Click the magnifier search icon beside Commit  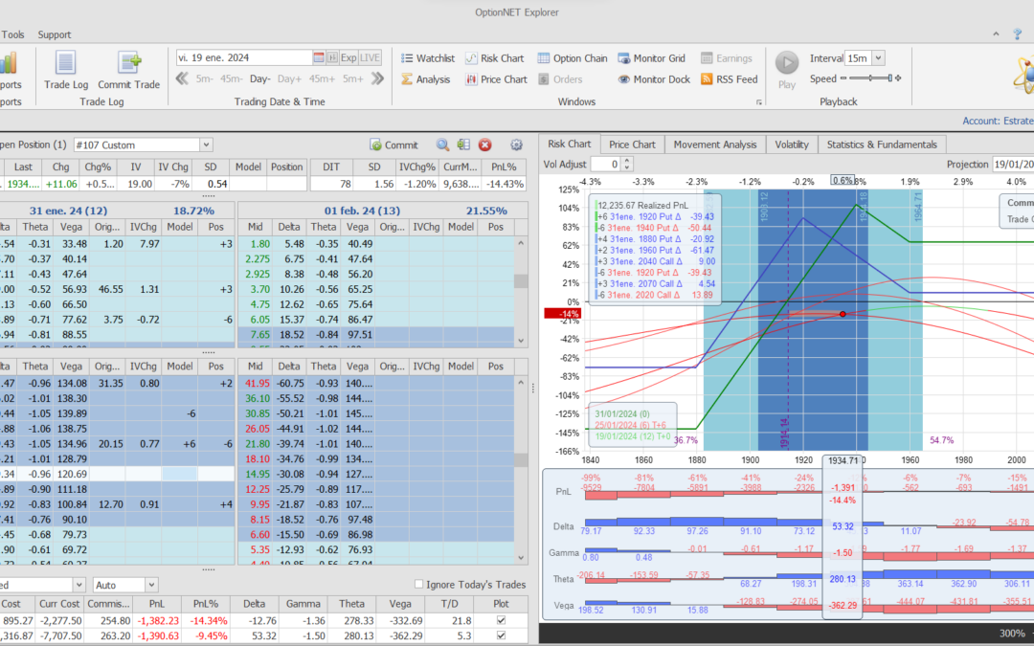tap(442, 145)
